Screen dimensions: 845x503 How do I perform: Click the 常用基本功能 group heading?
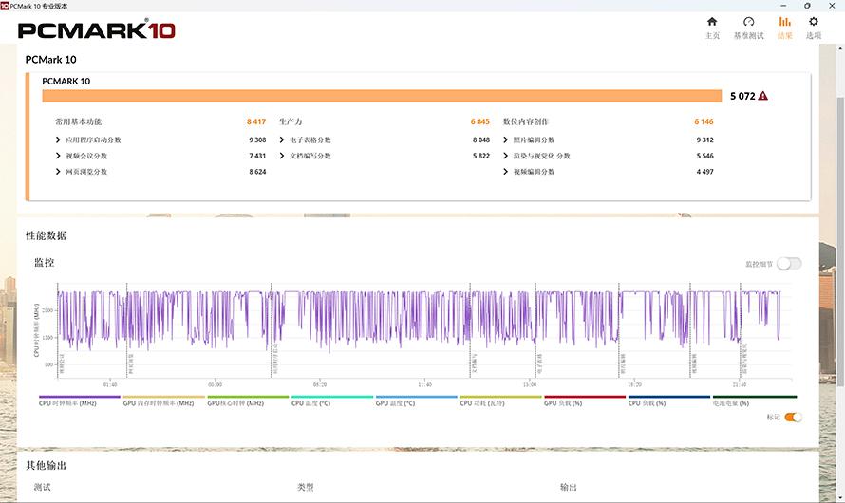[x=78, y=121]
